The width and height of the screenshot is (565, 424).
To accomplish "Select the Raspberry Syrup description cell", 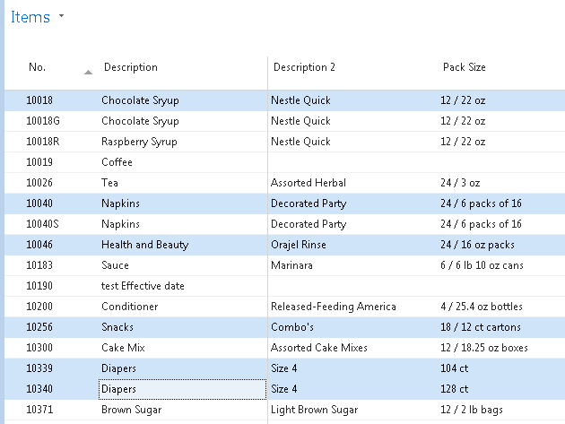I will [x=139, y=142].
